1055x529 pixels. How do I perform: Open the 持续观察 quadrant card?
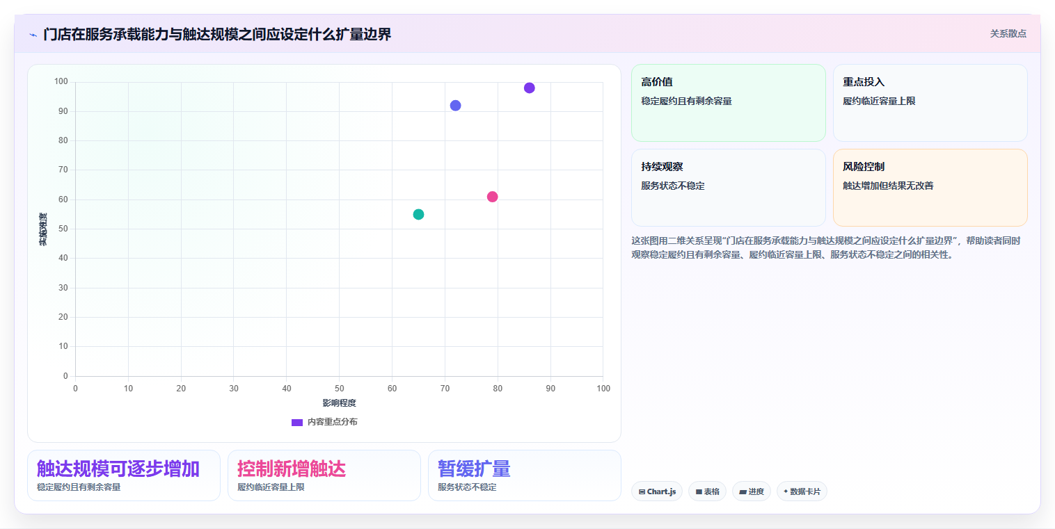728,188
